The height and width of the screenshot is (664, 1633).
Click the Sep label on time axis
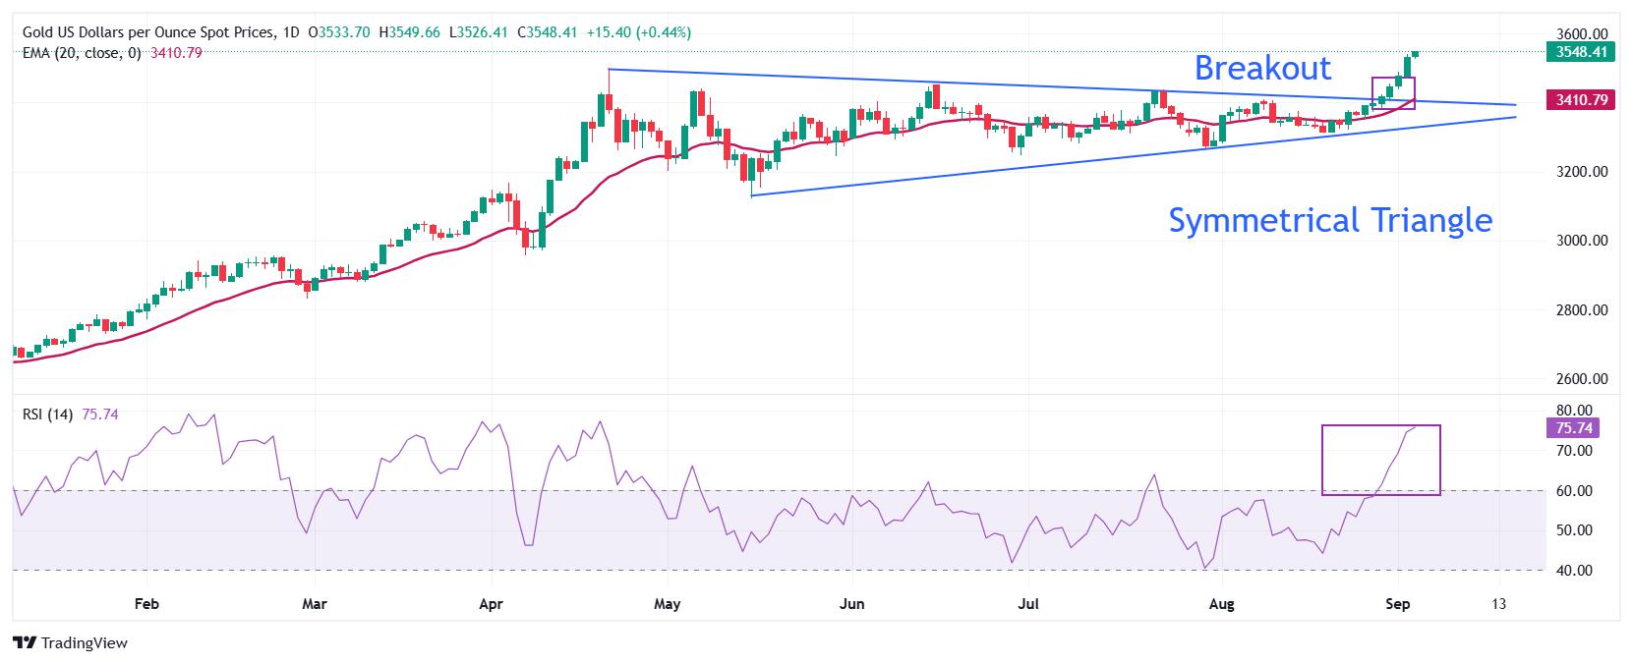[x=1396, y=603]
